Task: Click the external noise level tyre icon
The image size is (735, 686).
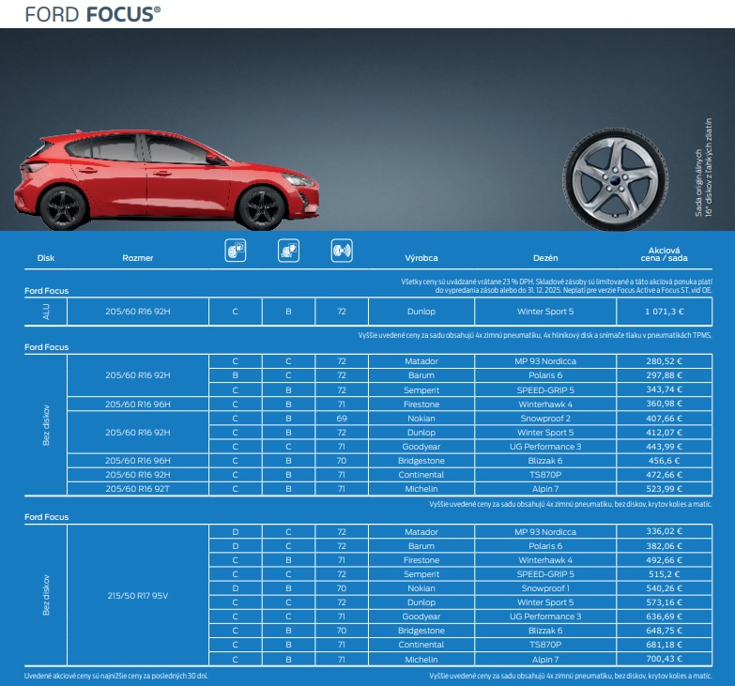Action: pyautogui.click(x=342, y=251)
